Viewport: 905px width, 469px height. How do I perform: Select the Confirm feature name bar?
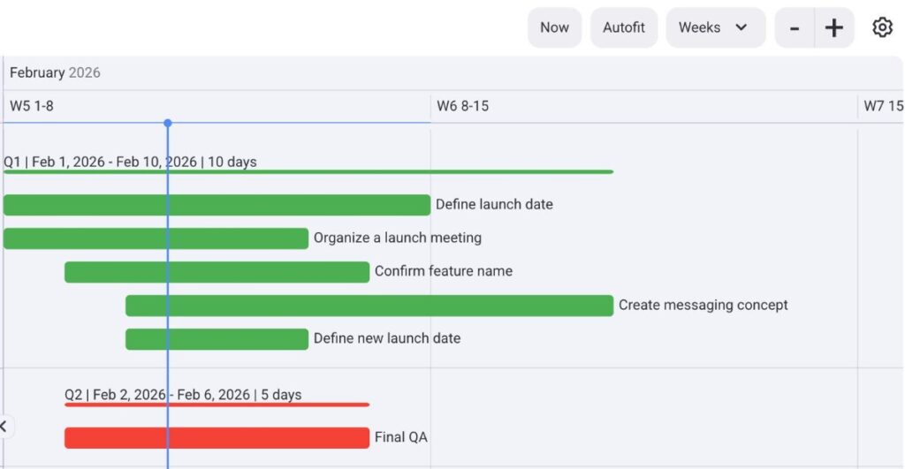217,272
